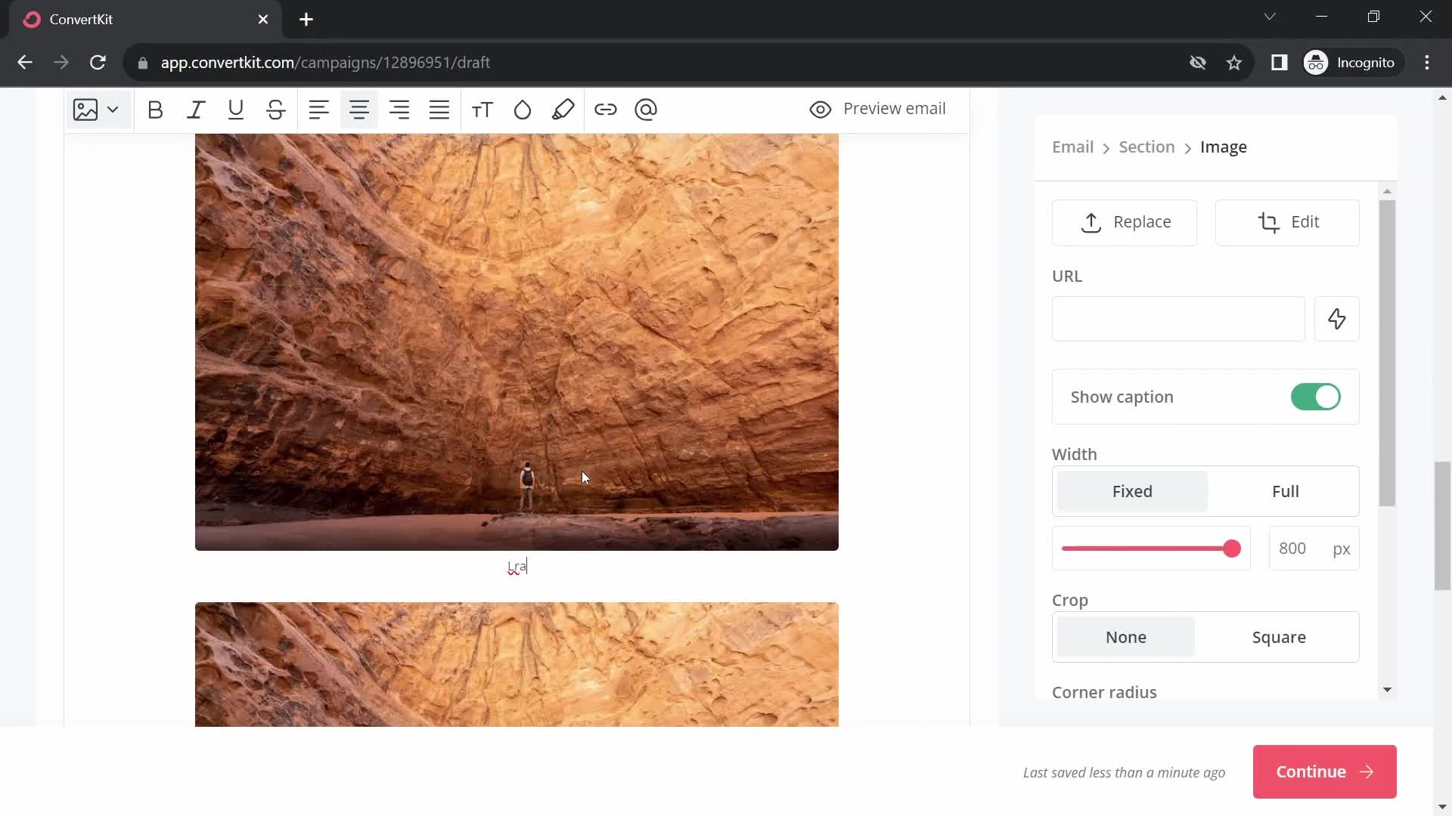This screenshot has width=1452, height=816.
Task: Navigate to Email breadcrumb
Action: (1075, 147)
